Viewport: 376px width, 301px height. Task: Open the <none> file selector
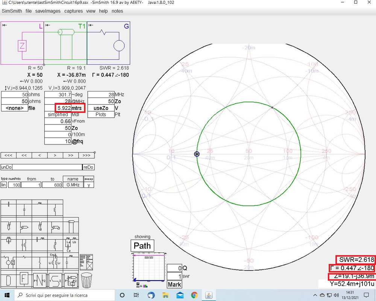(x=15, y=108)
